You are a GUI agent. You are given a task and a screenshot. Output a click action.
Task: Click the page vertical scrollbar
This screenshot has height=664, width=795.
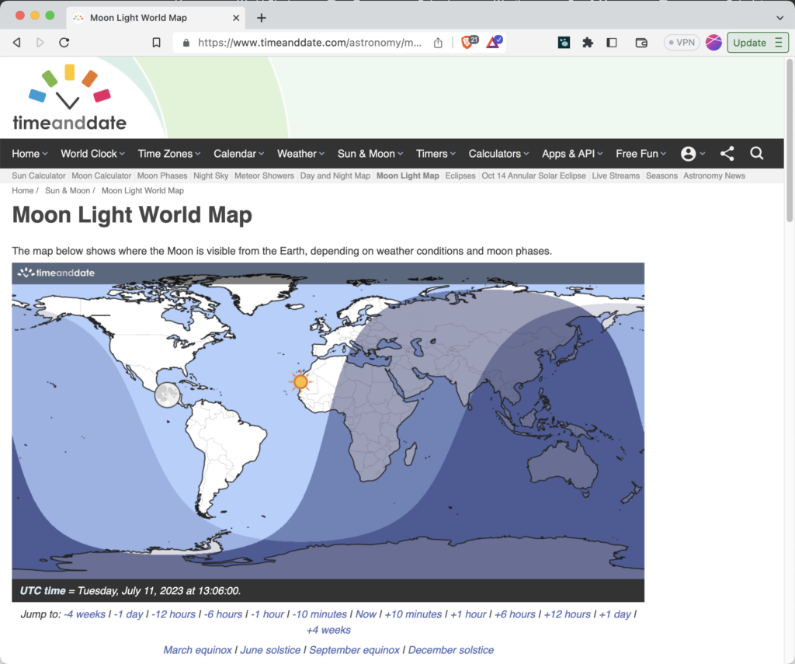pyautogui.click(x=790, y=141)
